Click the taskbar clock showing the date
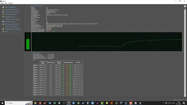The height and width of the screenshot is (105, 187). [179, 103]
